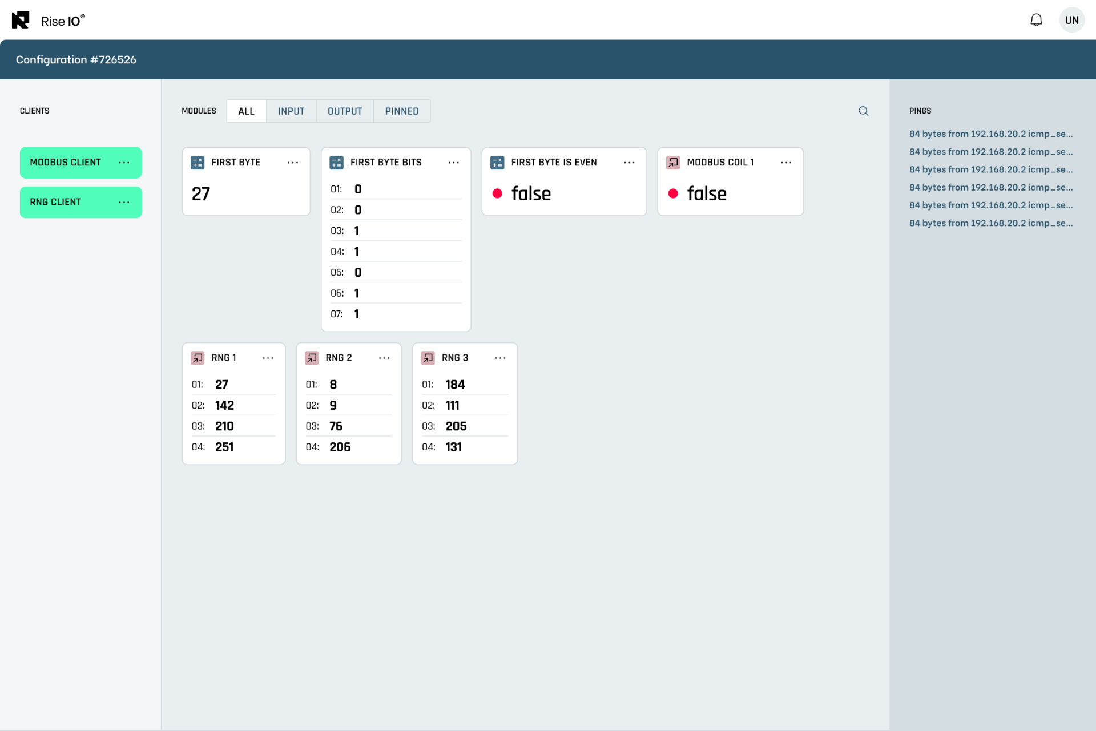Viewport: 1096px width, 731px height.
Task: Click the Configuration #726526 header title
Action: [76, 59]
